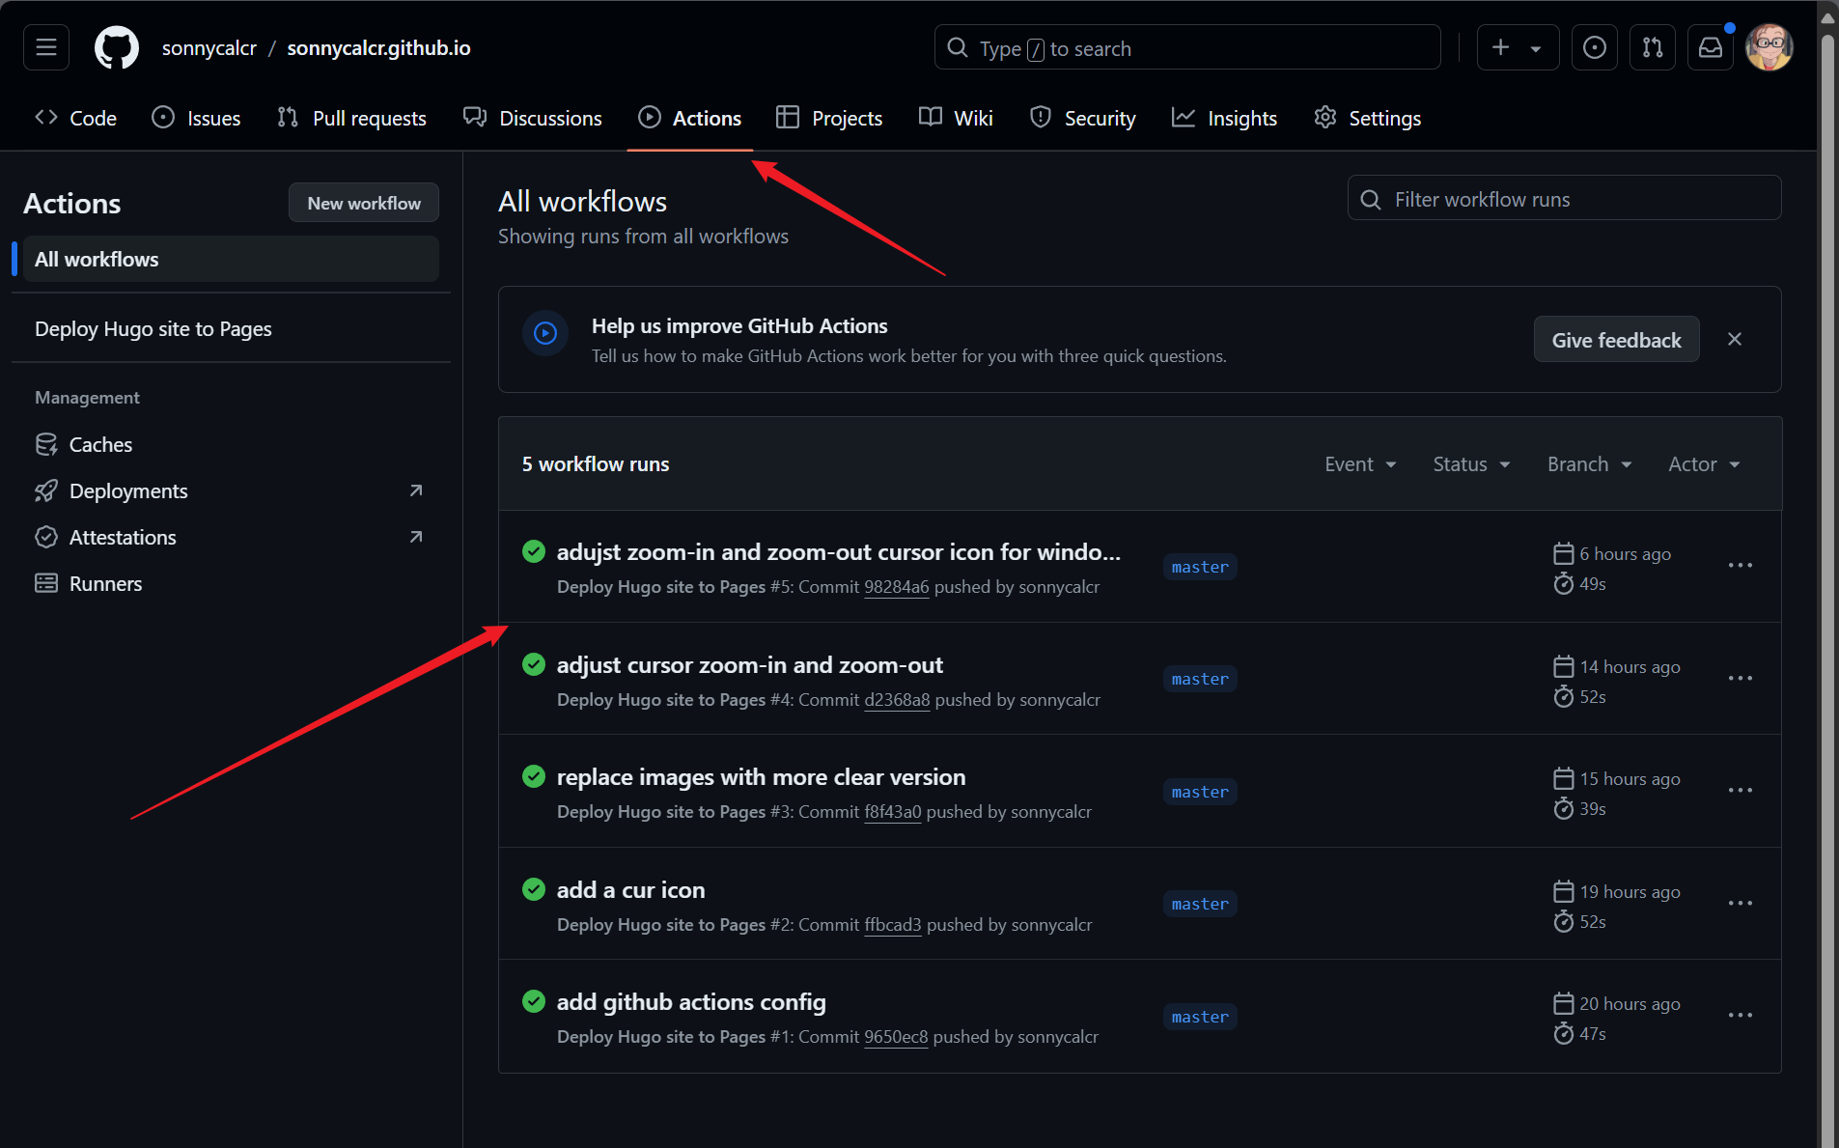Open the Security tab
The height and width of the screenshot is (1148, 1839).
pyautogui.click(x=1083, y=118)
